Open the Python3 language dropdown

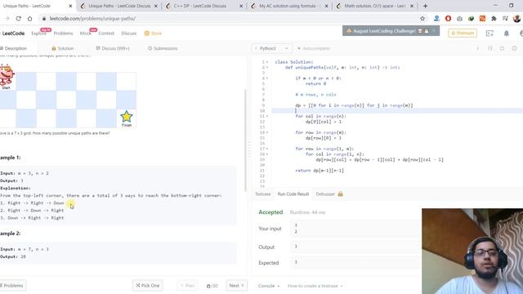pyautogui.click(x=271, y=48)
